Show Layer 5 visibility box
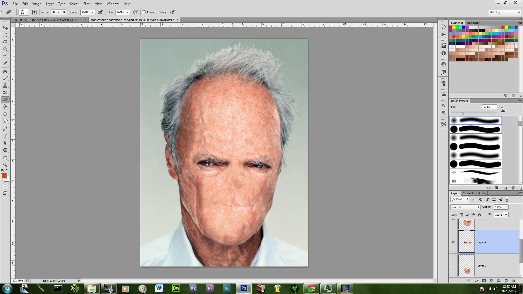Viewport: 523px width, 294px height. (x=453, y=266)
